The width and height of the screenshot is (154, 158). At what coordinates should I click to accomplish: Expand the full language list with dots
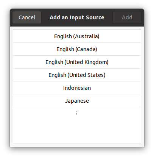[77, 113]
